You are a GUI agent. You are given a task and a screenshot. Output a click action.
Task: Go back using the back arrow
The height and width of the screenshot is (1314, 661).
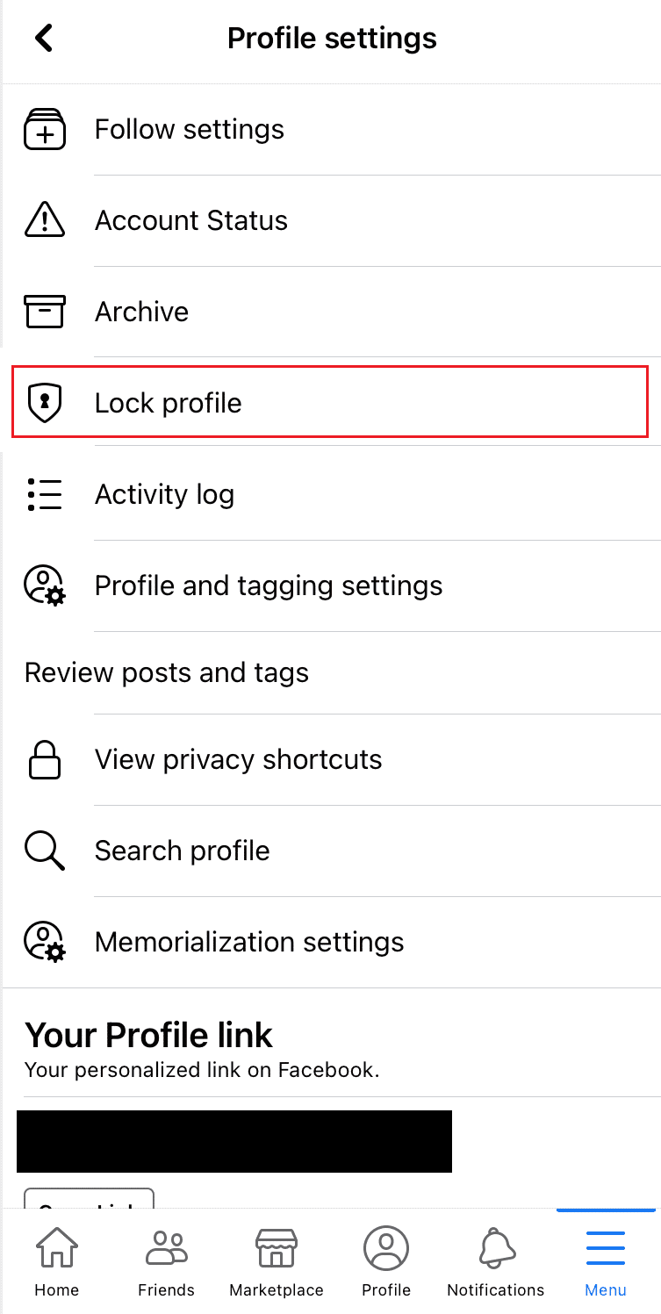(x=43, y=38)
